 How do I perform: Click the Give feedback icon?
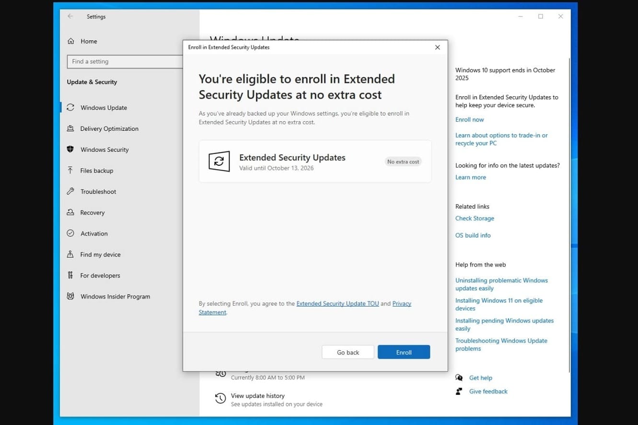[x=459, y=391]
